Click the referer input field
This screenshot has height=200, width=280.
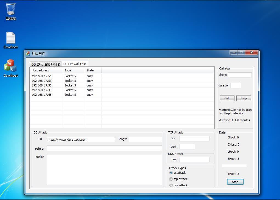point(104,148)
